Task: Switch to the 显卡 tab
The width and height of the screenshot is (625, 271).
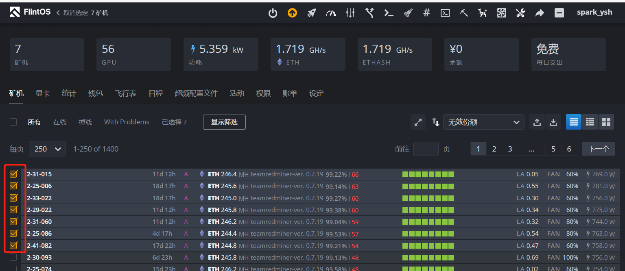Action: coord(42,93)
